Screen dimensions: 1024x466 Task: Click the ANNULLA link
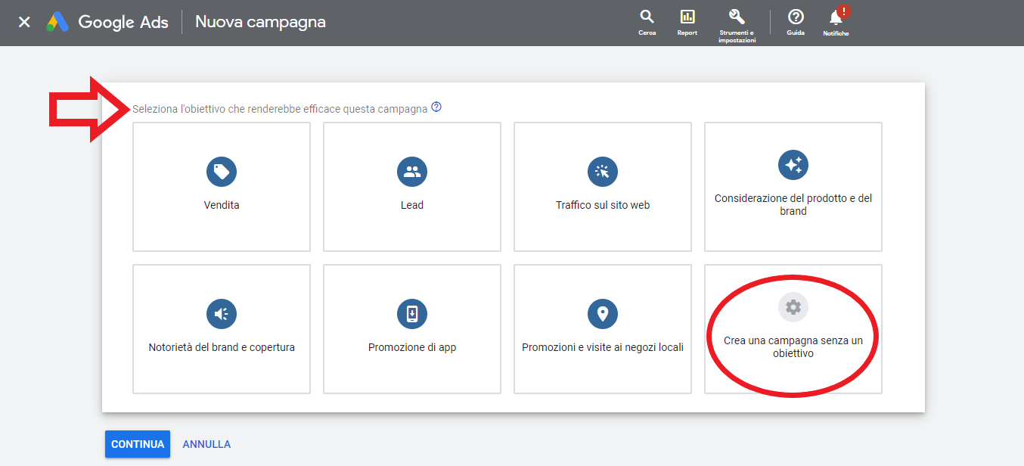(x=206, y=444)
